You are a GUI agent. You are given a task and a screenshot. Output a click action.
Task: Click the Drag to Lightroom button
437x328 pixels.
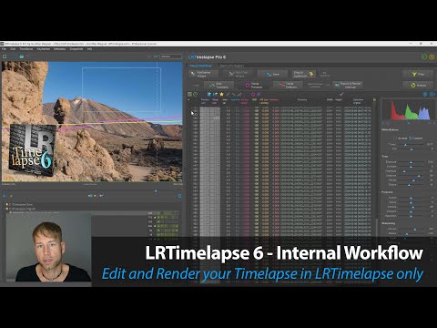click(x=303, y=74)
